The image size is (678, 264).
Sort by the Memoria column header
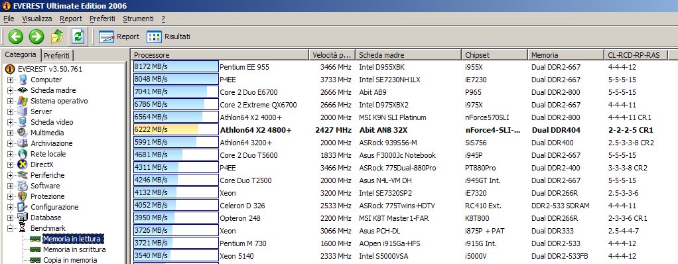click(x=566, y=55)
